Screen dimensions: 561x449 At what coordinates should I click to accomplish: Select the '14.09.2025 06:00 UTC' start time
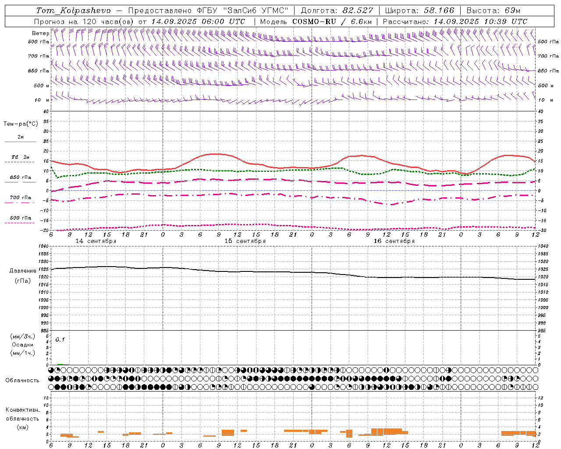tap(198, 21)
